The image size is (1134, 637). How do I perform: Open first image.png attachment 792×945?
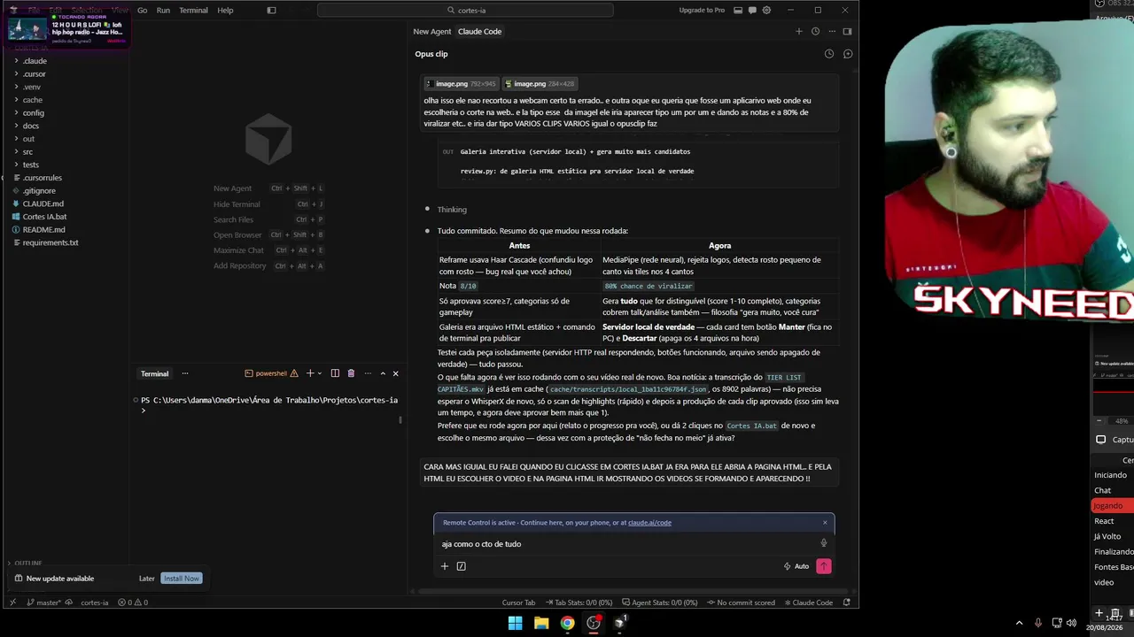coord(461,84)
